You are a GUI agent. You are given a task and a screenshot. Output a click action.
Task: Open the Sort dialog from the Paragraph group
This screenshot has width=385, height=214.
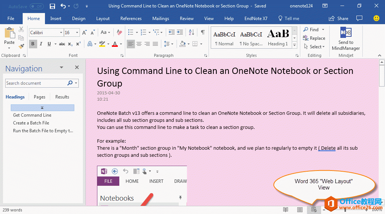click(191, 32)
